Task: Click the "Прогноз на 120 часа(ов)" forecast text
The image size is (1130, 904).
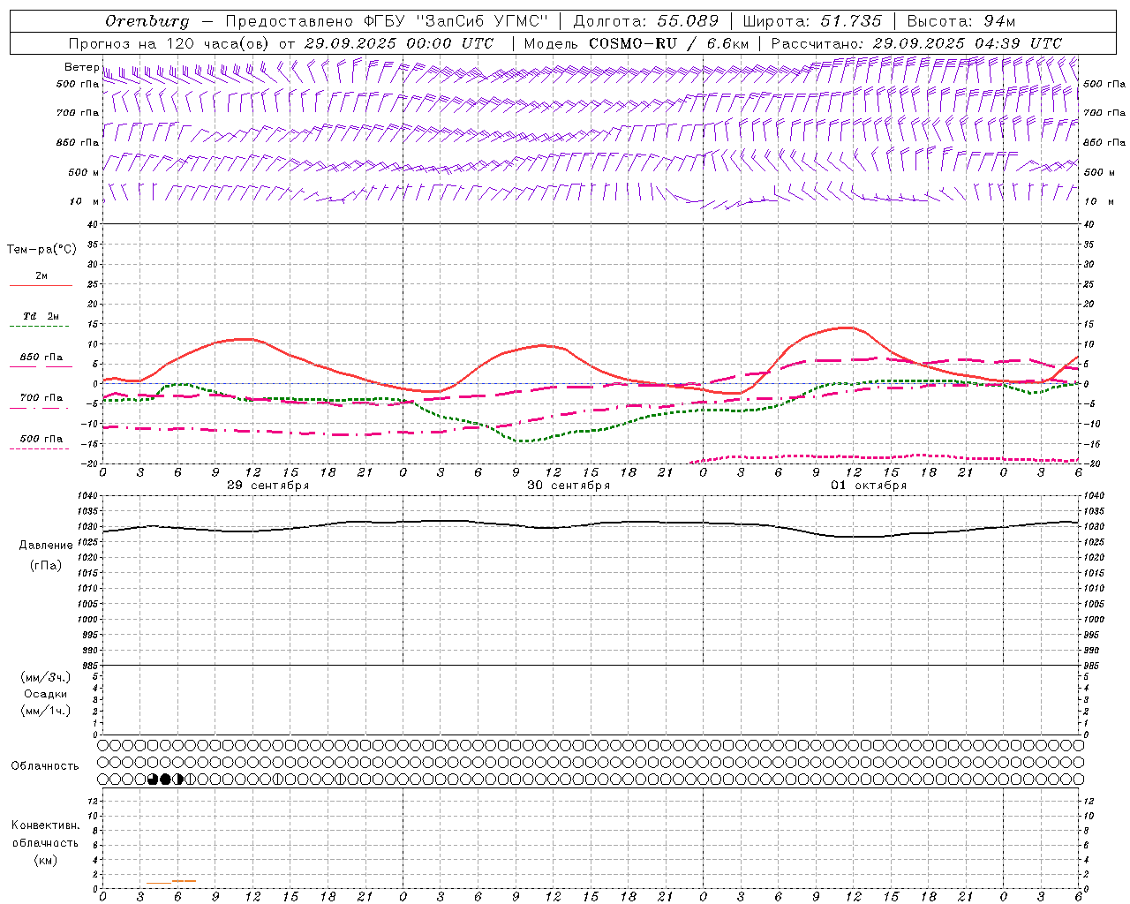Action: click(169, 43)
